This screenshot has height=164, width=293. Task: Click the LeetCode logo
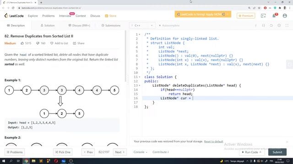(x=14, y=16)
